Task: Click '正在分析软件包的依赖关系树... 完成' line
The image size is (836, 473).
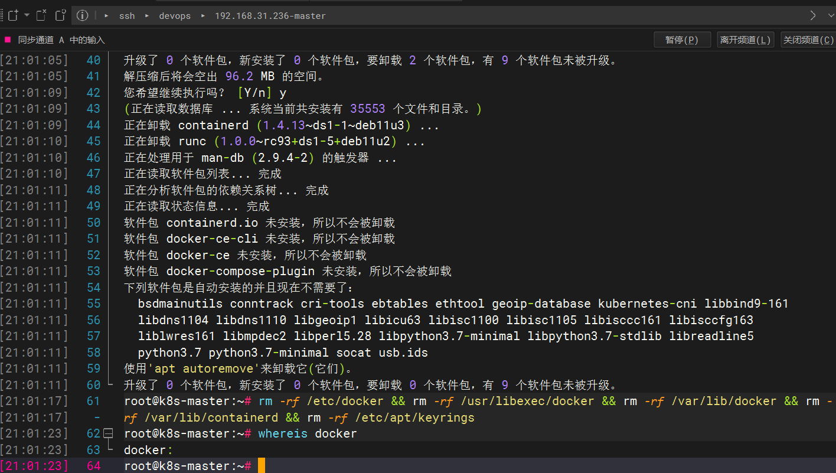Action: [x=226, y=190]
